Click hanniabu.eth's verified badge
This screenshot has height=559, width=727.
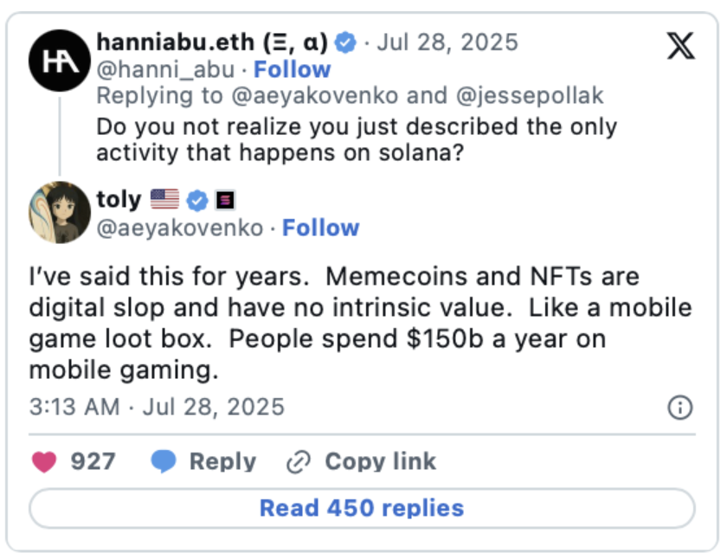click(347, 41)
